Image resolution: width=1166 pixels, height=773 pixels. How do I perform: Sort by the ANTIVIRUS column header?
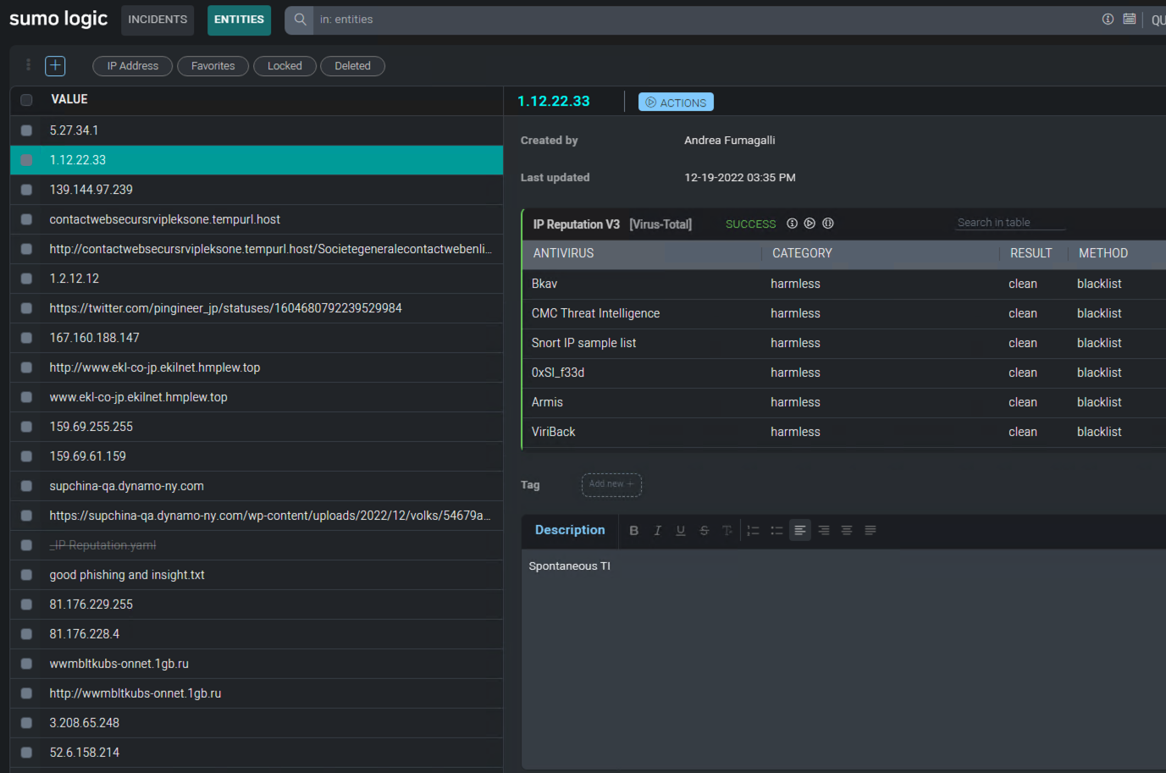tap(563, 253)
